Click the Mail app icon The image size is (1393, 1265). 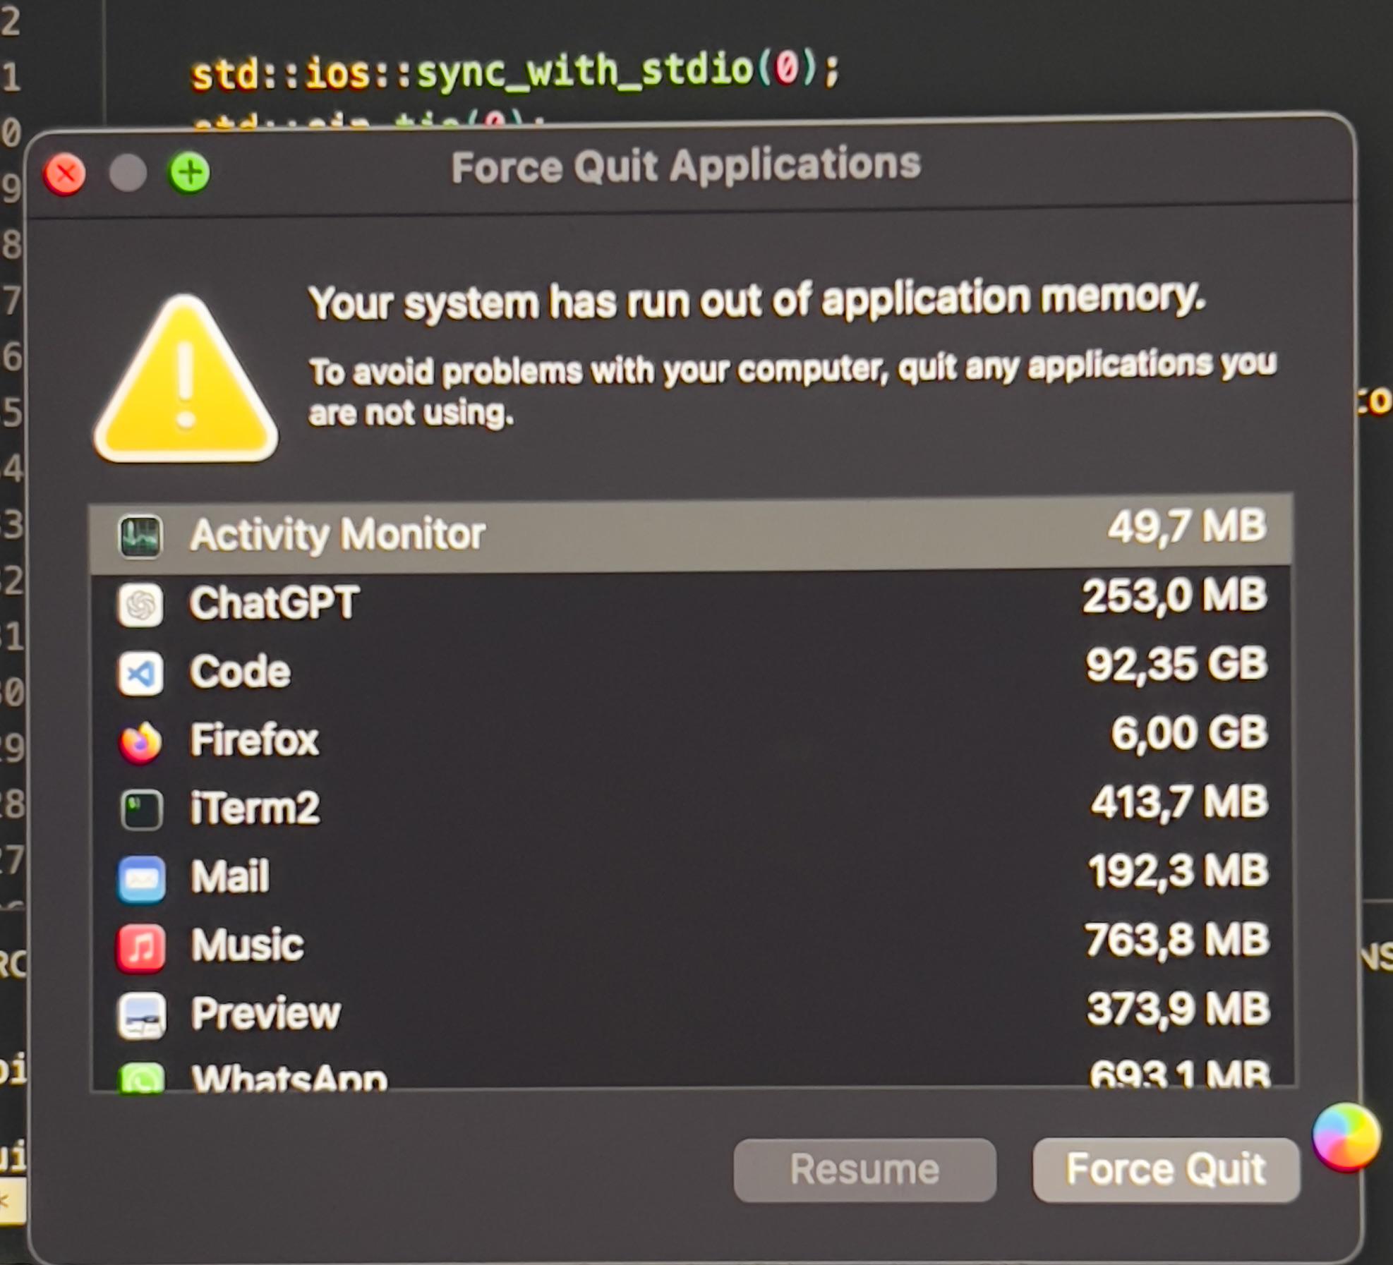pyautogui.click(x=141, y=879)
